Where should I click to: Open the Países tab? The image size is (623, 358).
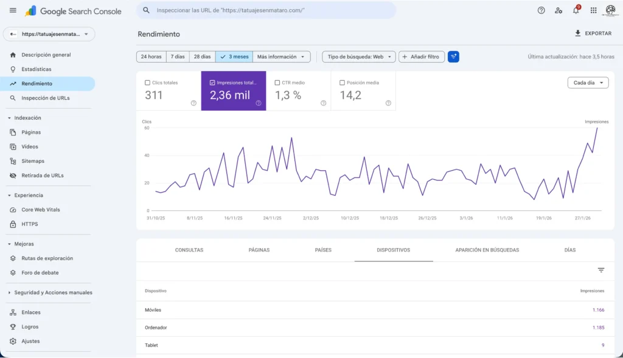pos(323,249)
